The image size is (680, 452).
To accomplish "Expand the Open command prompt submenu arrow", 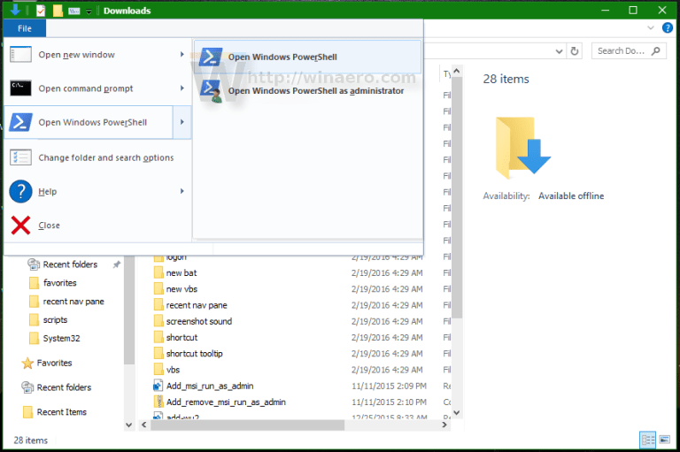I will pyautogui.click(x=182, y=88).
